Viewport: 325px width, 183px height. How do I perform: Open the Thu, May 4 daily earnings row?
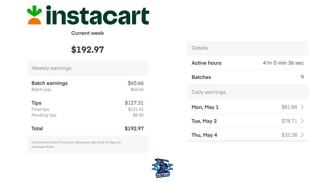click(x=248, y=135)
